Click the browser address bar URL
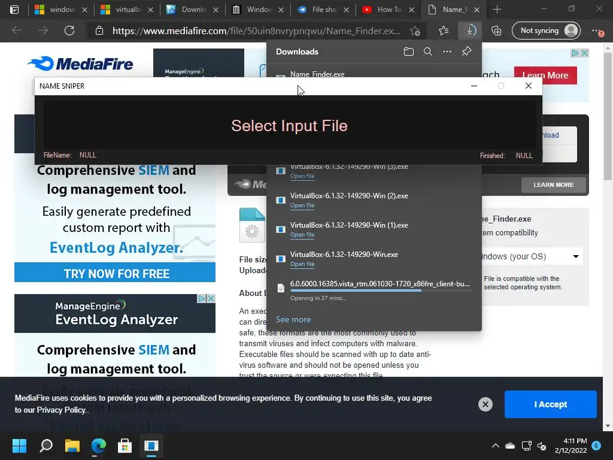 click(256, 31)
